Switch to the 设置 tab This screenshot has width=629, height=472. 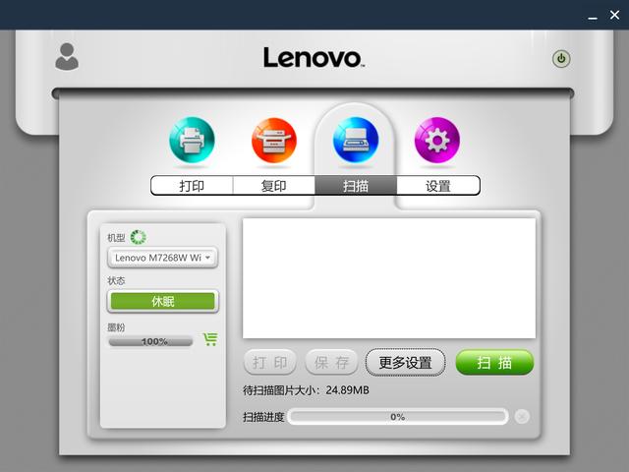(438, 186)
